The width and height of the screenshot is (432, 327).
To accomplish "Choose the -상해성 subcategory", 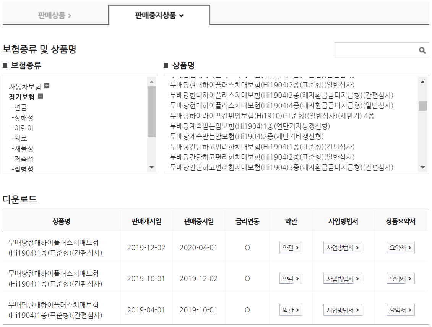I will pos(23,118).
